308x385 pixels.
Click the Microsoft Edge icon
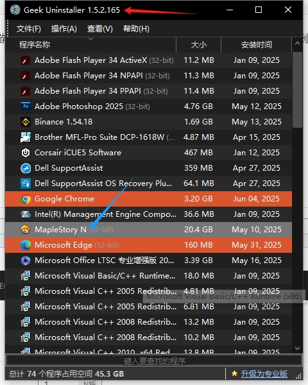[26, 245]
